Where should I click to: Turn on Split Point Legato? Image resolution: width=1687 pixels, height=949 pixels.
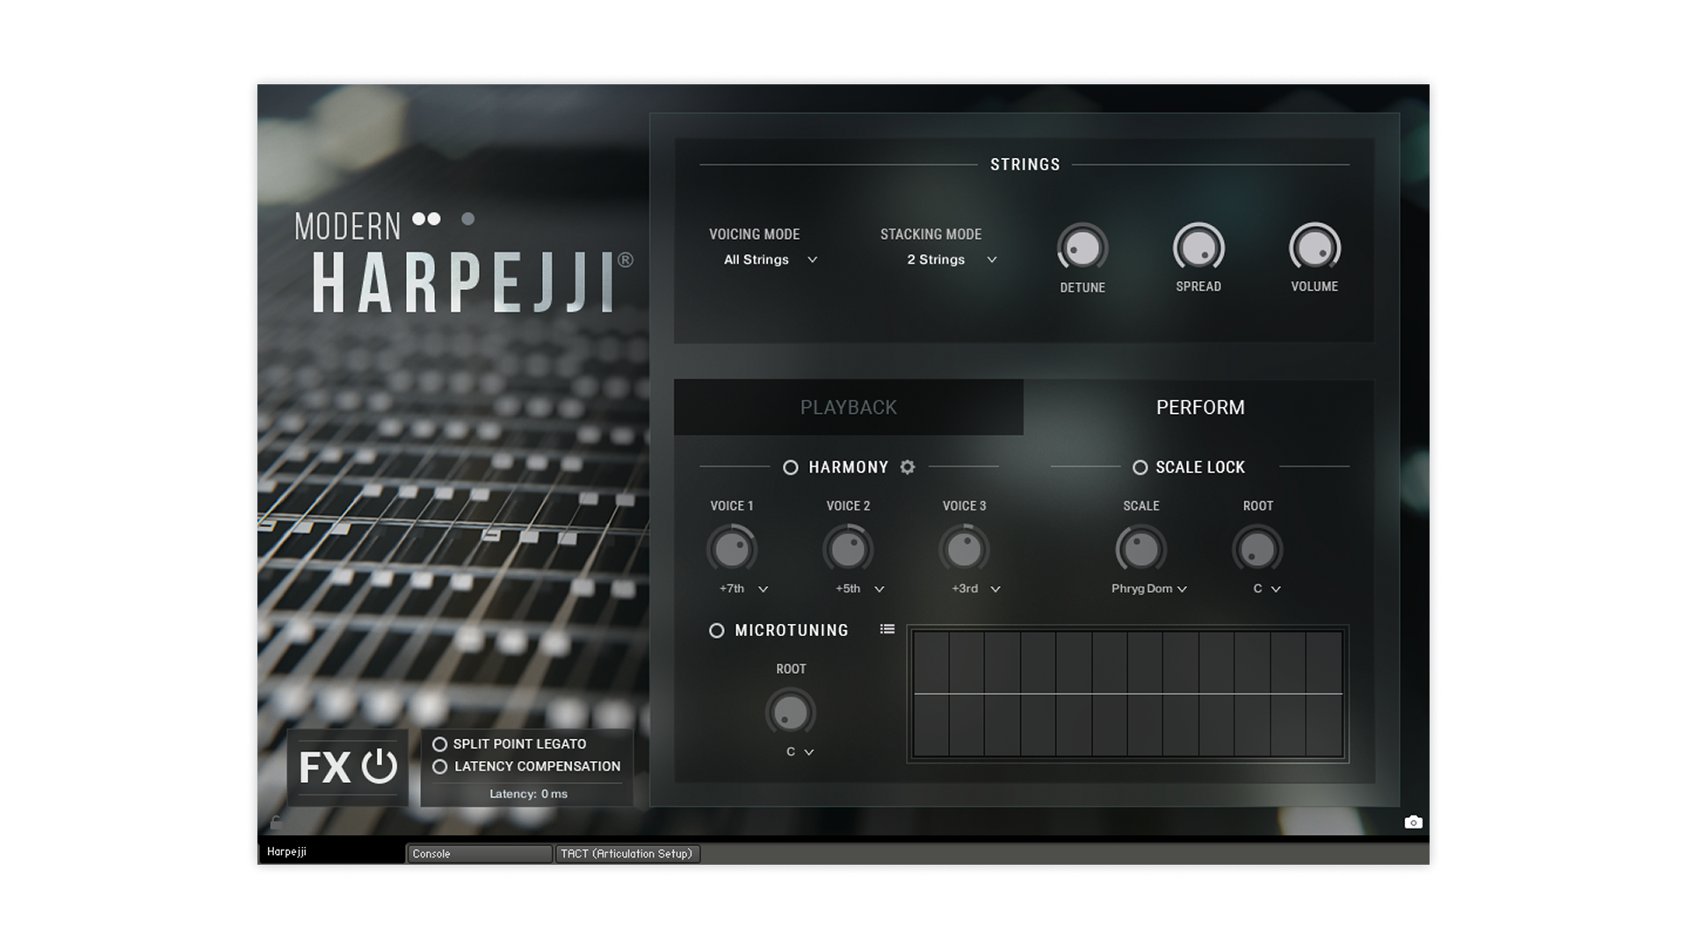(x=440, y=744)
